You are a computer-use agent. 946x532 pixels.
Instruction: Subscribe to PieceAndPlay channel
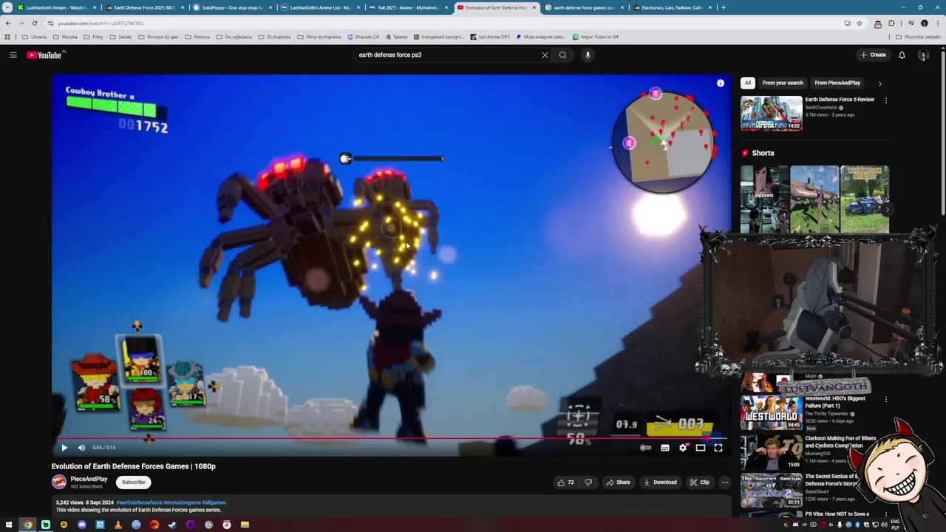click(134, 482)
